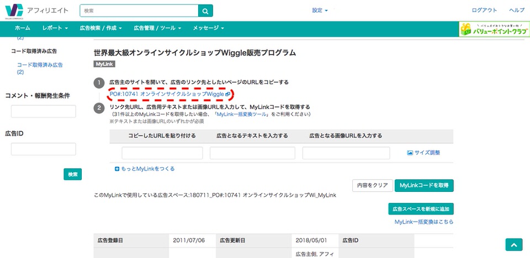
Task: Click the sidebar 検索 button
Action: coord(73,174)
